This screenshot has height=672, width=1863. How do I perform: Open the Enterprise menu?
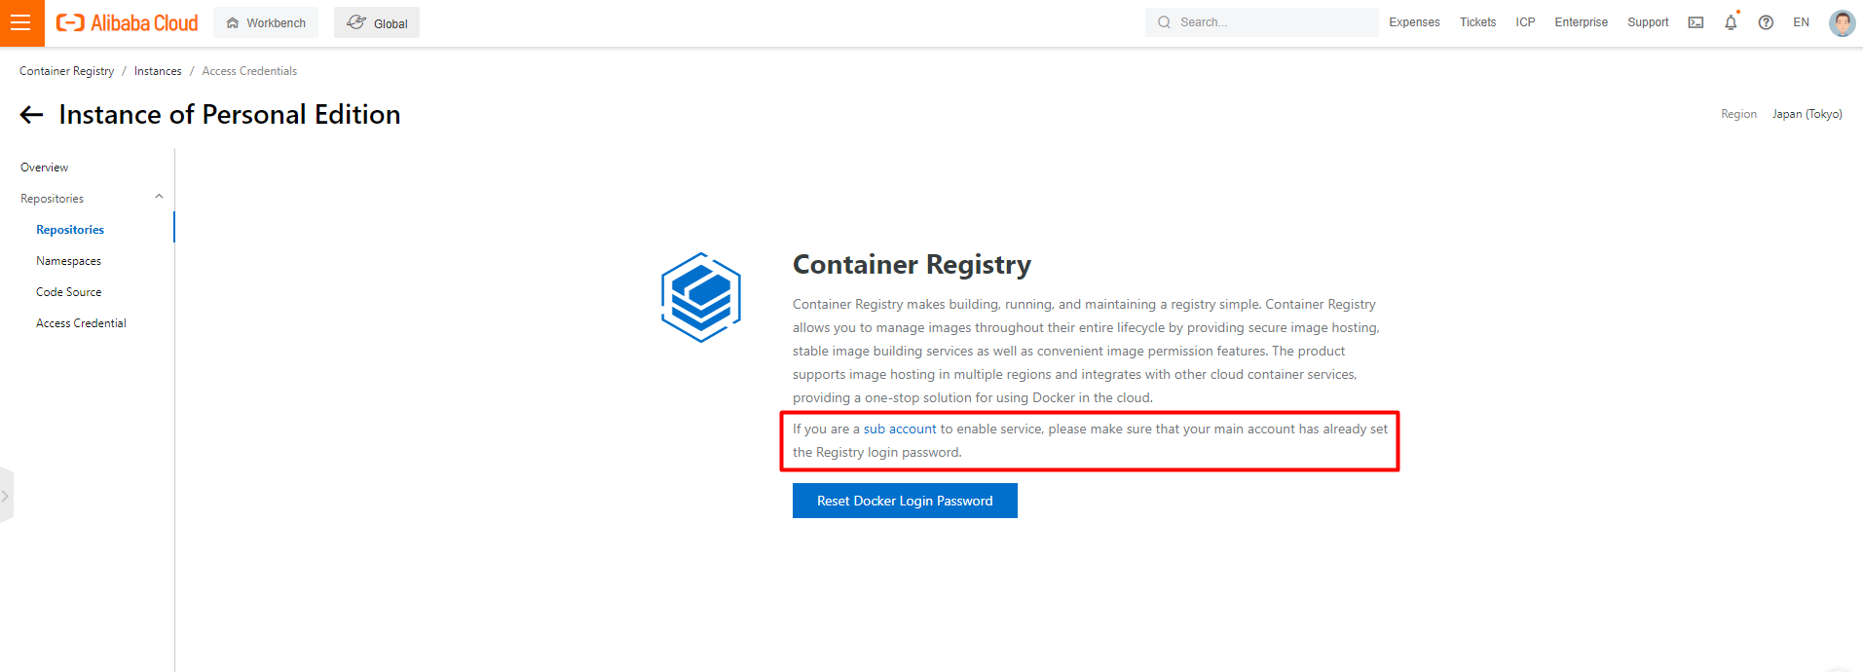pyautogui.click(x=1581, y=22)
